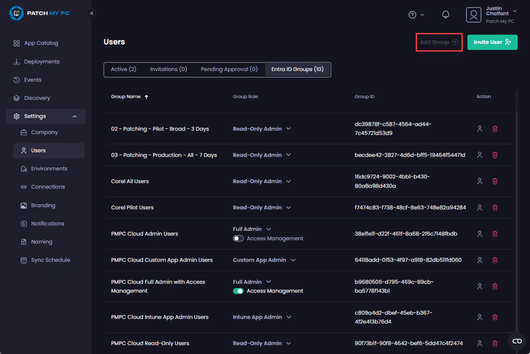Image resolution: width=530 pixels, height=354 pixels.
Task: View members of PMPC Cloud Intune App Admin Users
Action: tap(479, 317)
